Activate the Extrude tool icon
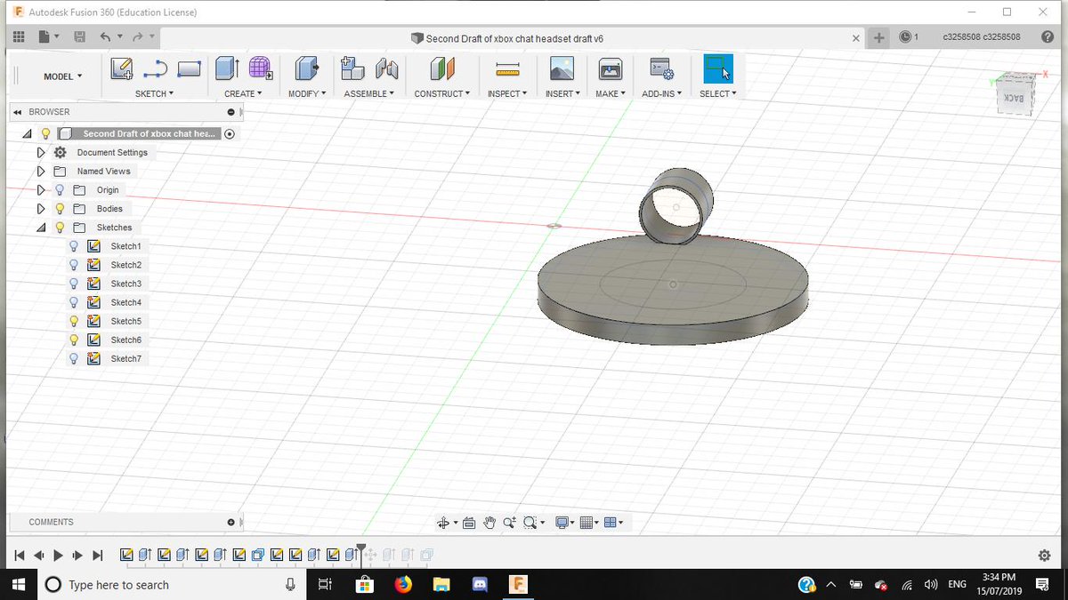 (228, 69)
